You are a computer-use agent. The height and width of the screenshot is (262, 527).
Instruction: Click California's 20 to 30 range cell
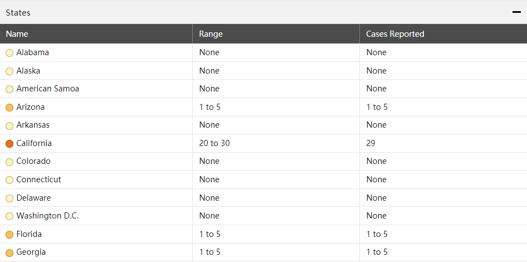click(x=214, y=143)
